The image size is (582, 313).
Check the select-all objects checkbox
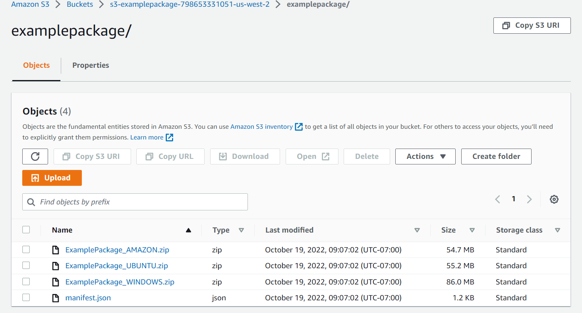26,229
